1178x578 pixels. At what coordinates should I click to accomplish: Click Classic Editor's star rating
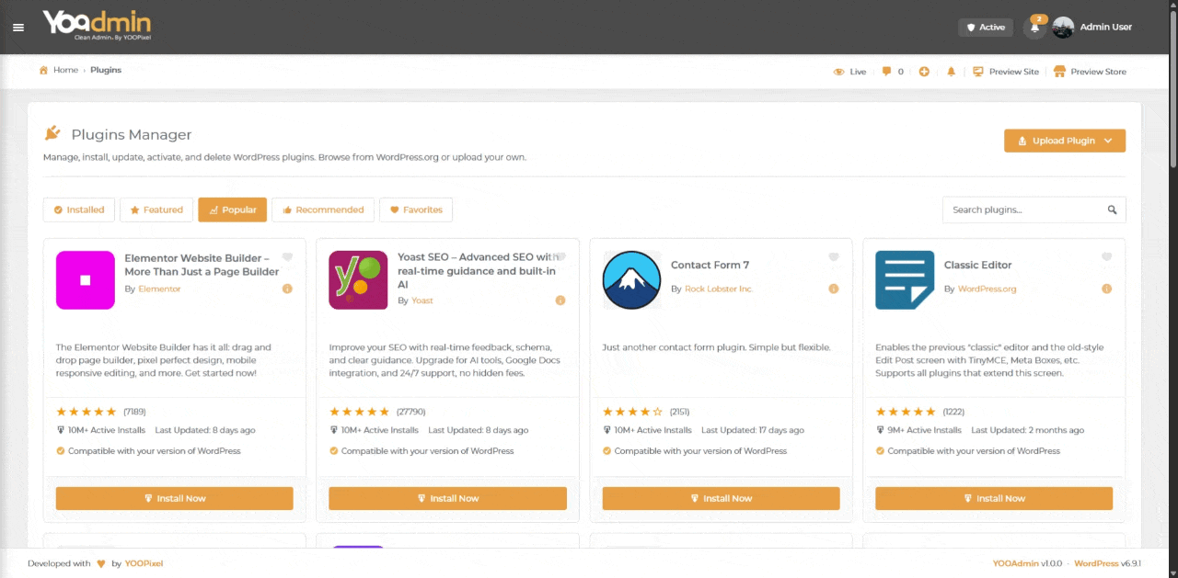pyautogui.click(x=907, y=412)
